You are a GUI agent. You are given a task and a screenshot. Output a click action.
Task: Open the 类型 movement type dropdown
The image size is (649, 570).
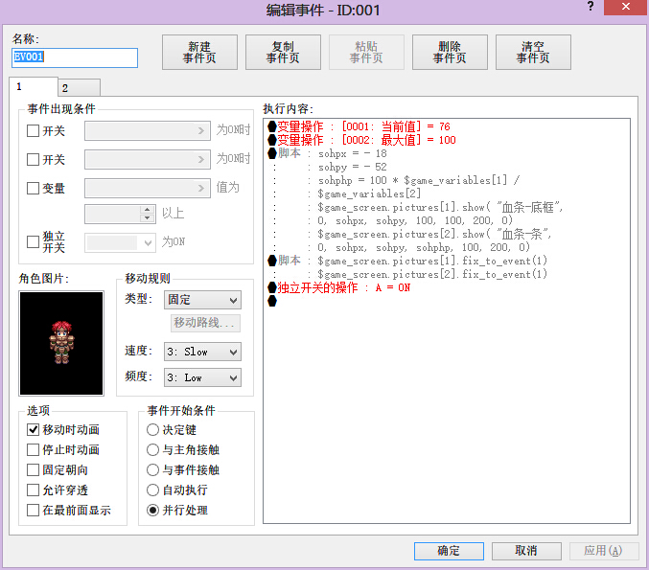(202, 300)
